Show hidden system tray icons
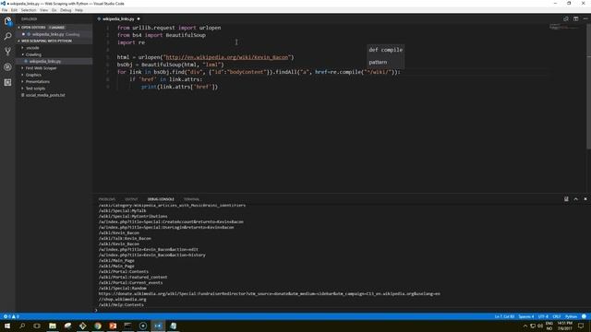 click(525, 326)
